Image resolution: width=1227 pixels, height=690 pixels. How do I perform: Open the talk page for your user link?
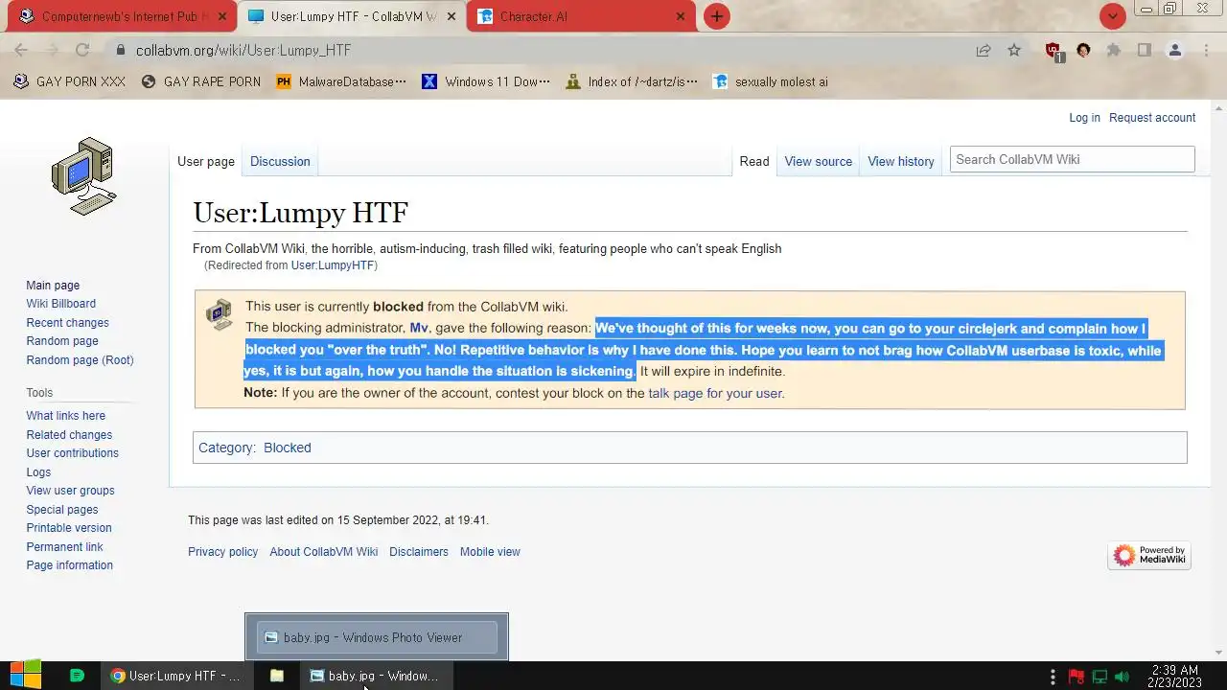715,393
